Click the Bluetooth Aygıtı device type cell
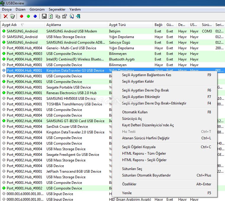The height and width of the screenshot is (201, 225). [122, 59]
